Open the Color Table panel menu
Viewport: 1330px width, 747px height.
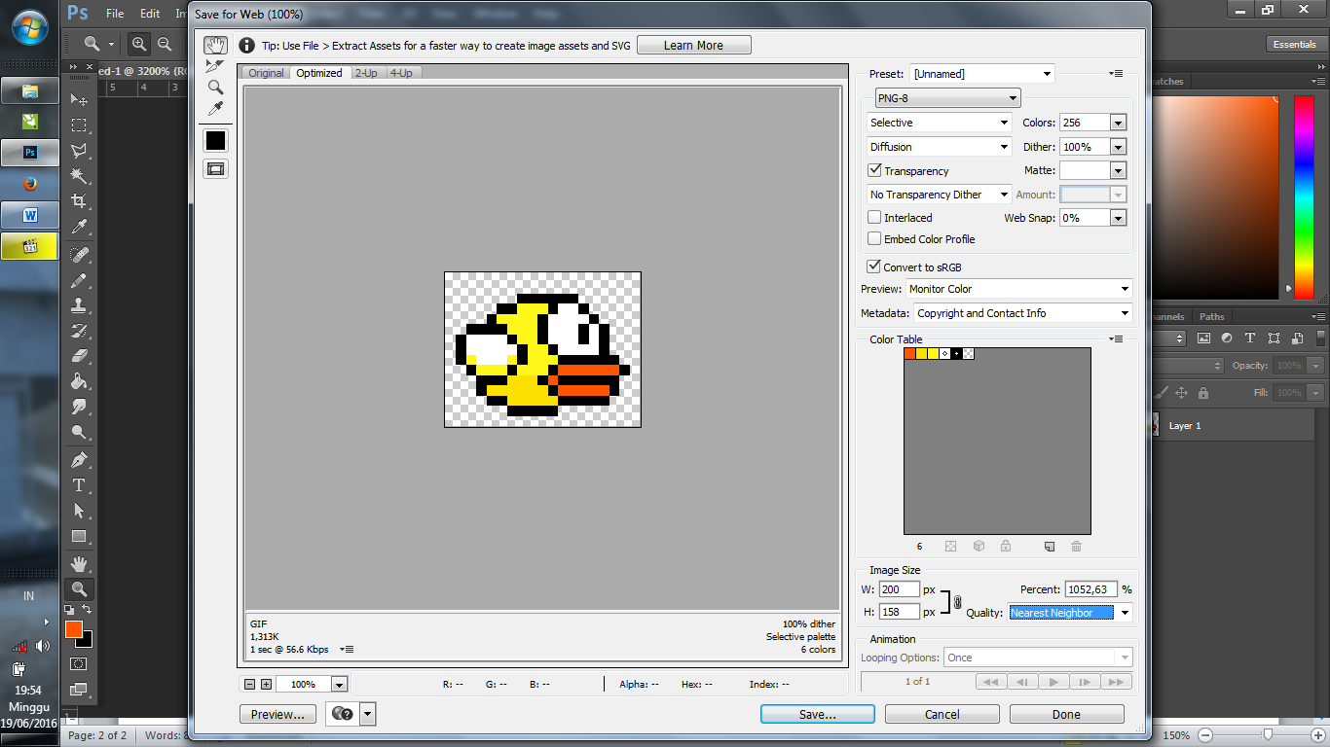point(1116,339)
